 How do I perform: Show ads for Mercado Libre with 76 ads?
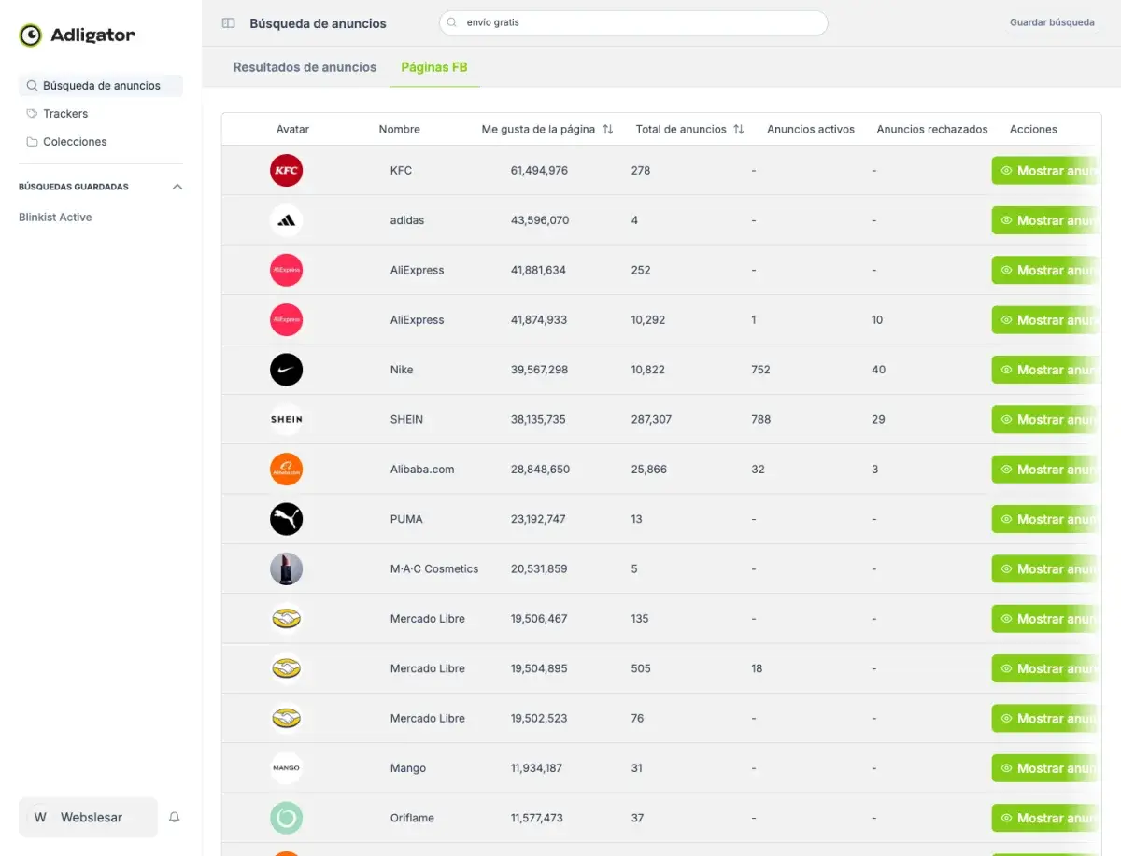[x=1044, y=719]
